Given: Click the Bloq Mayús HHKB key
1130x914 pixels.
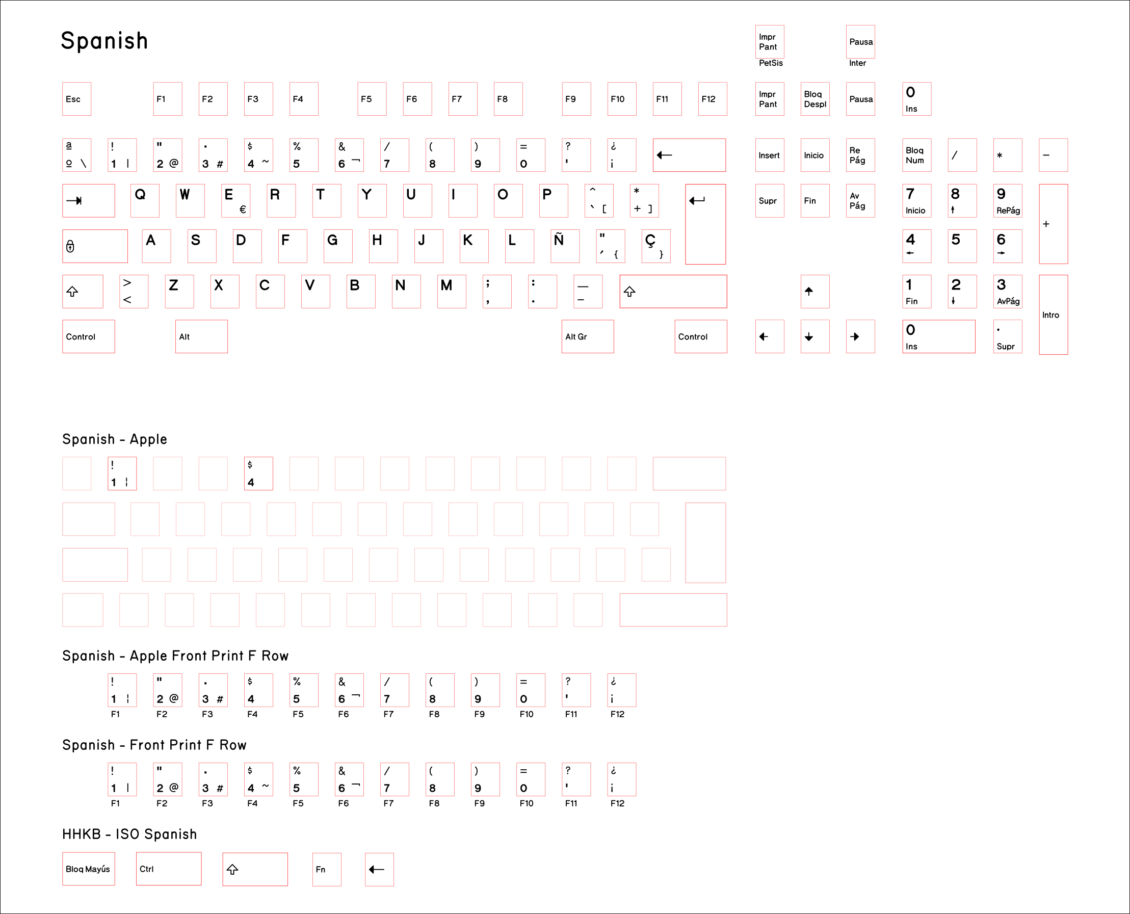Looking at the screenshot, I should coord(88,869).
